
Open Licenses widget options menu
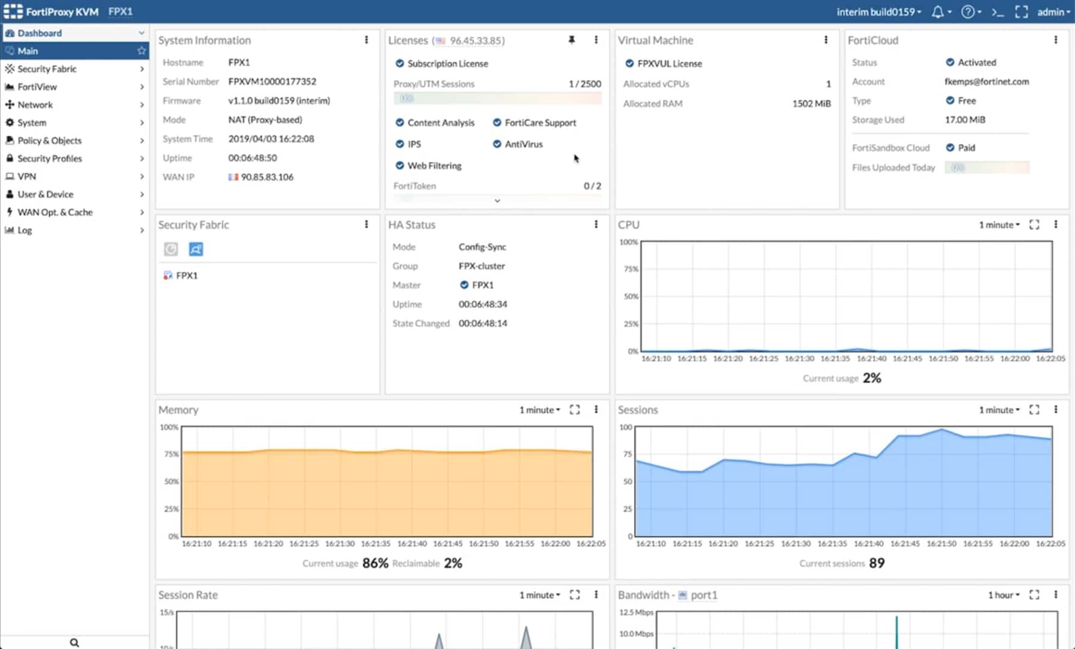596,40
